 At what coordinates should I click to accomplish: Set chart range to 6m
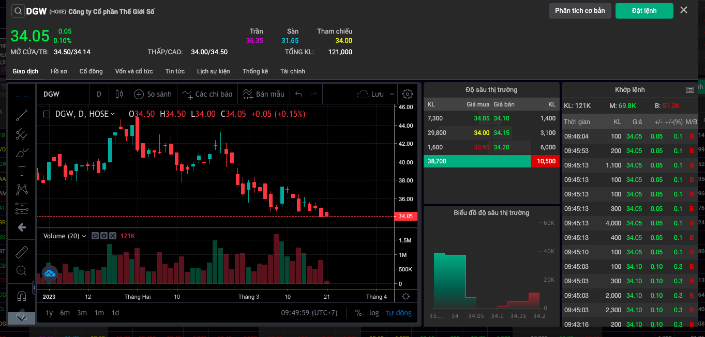(65, 313)
